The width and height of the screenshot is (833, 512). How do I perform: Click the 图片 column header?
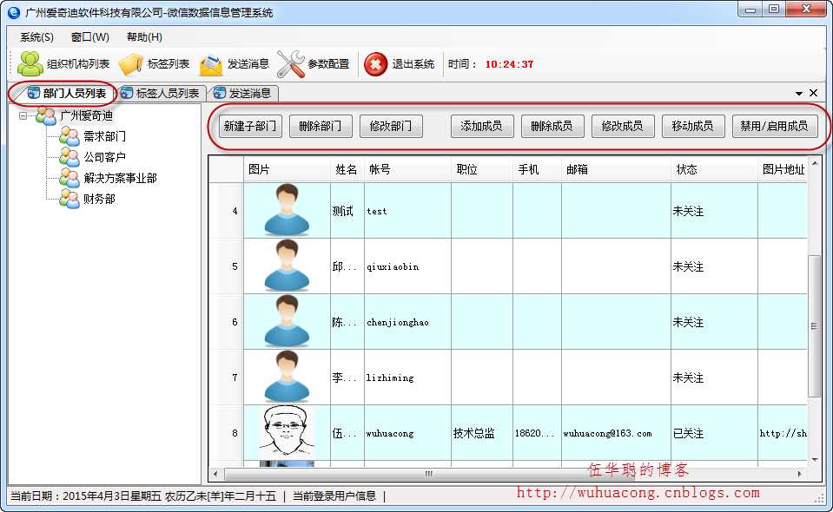(287, 170)
